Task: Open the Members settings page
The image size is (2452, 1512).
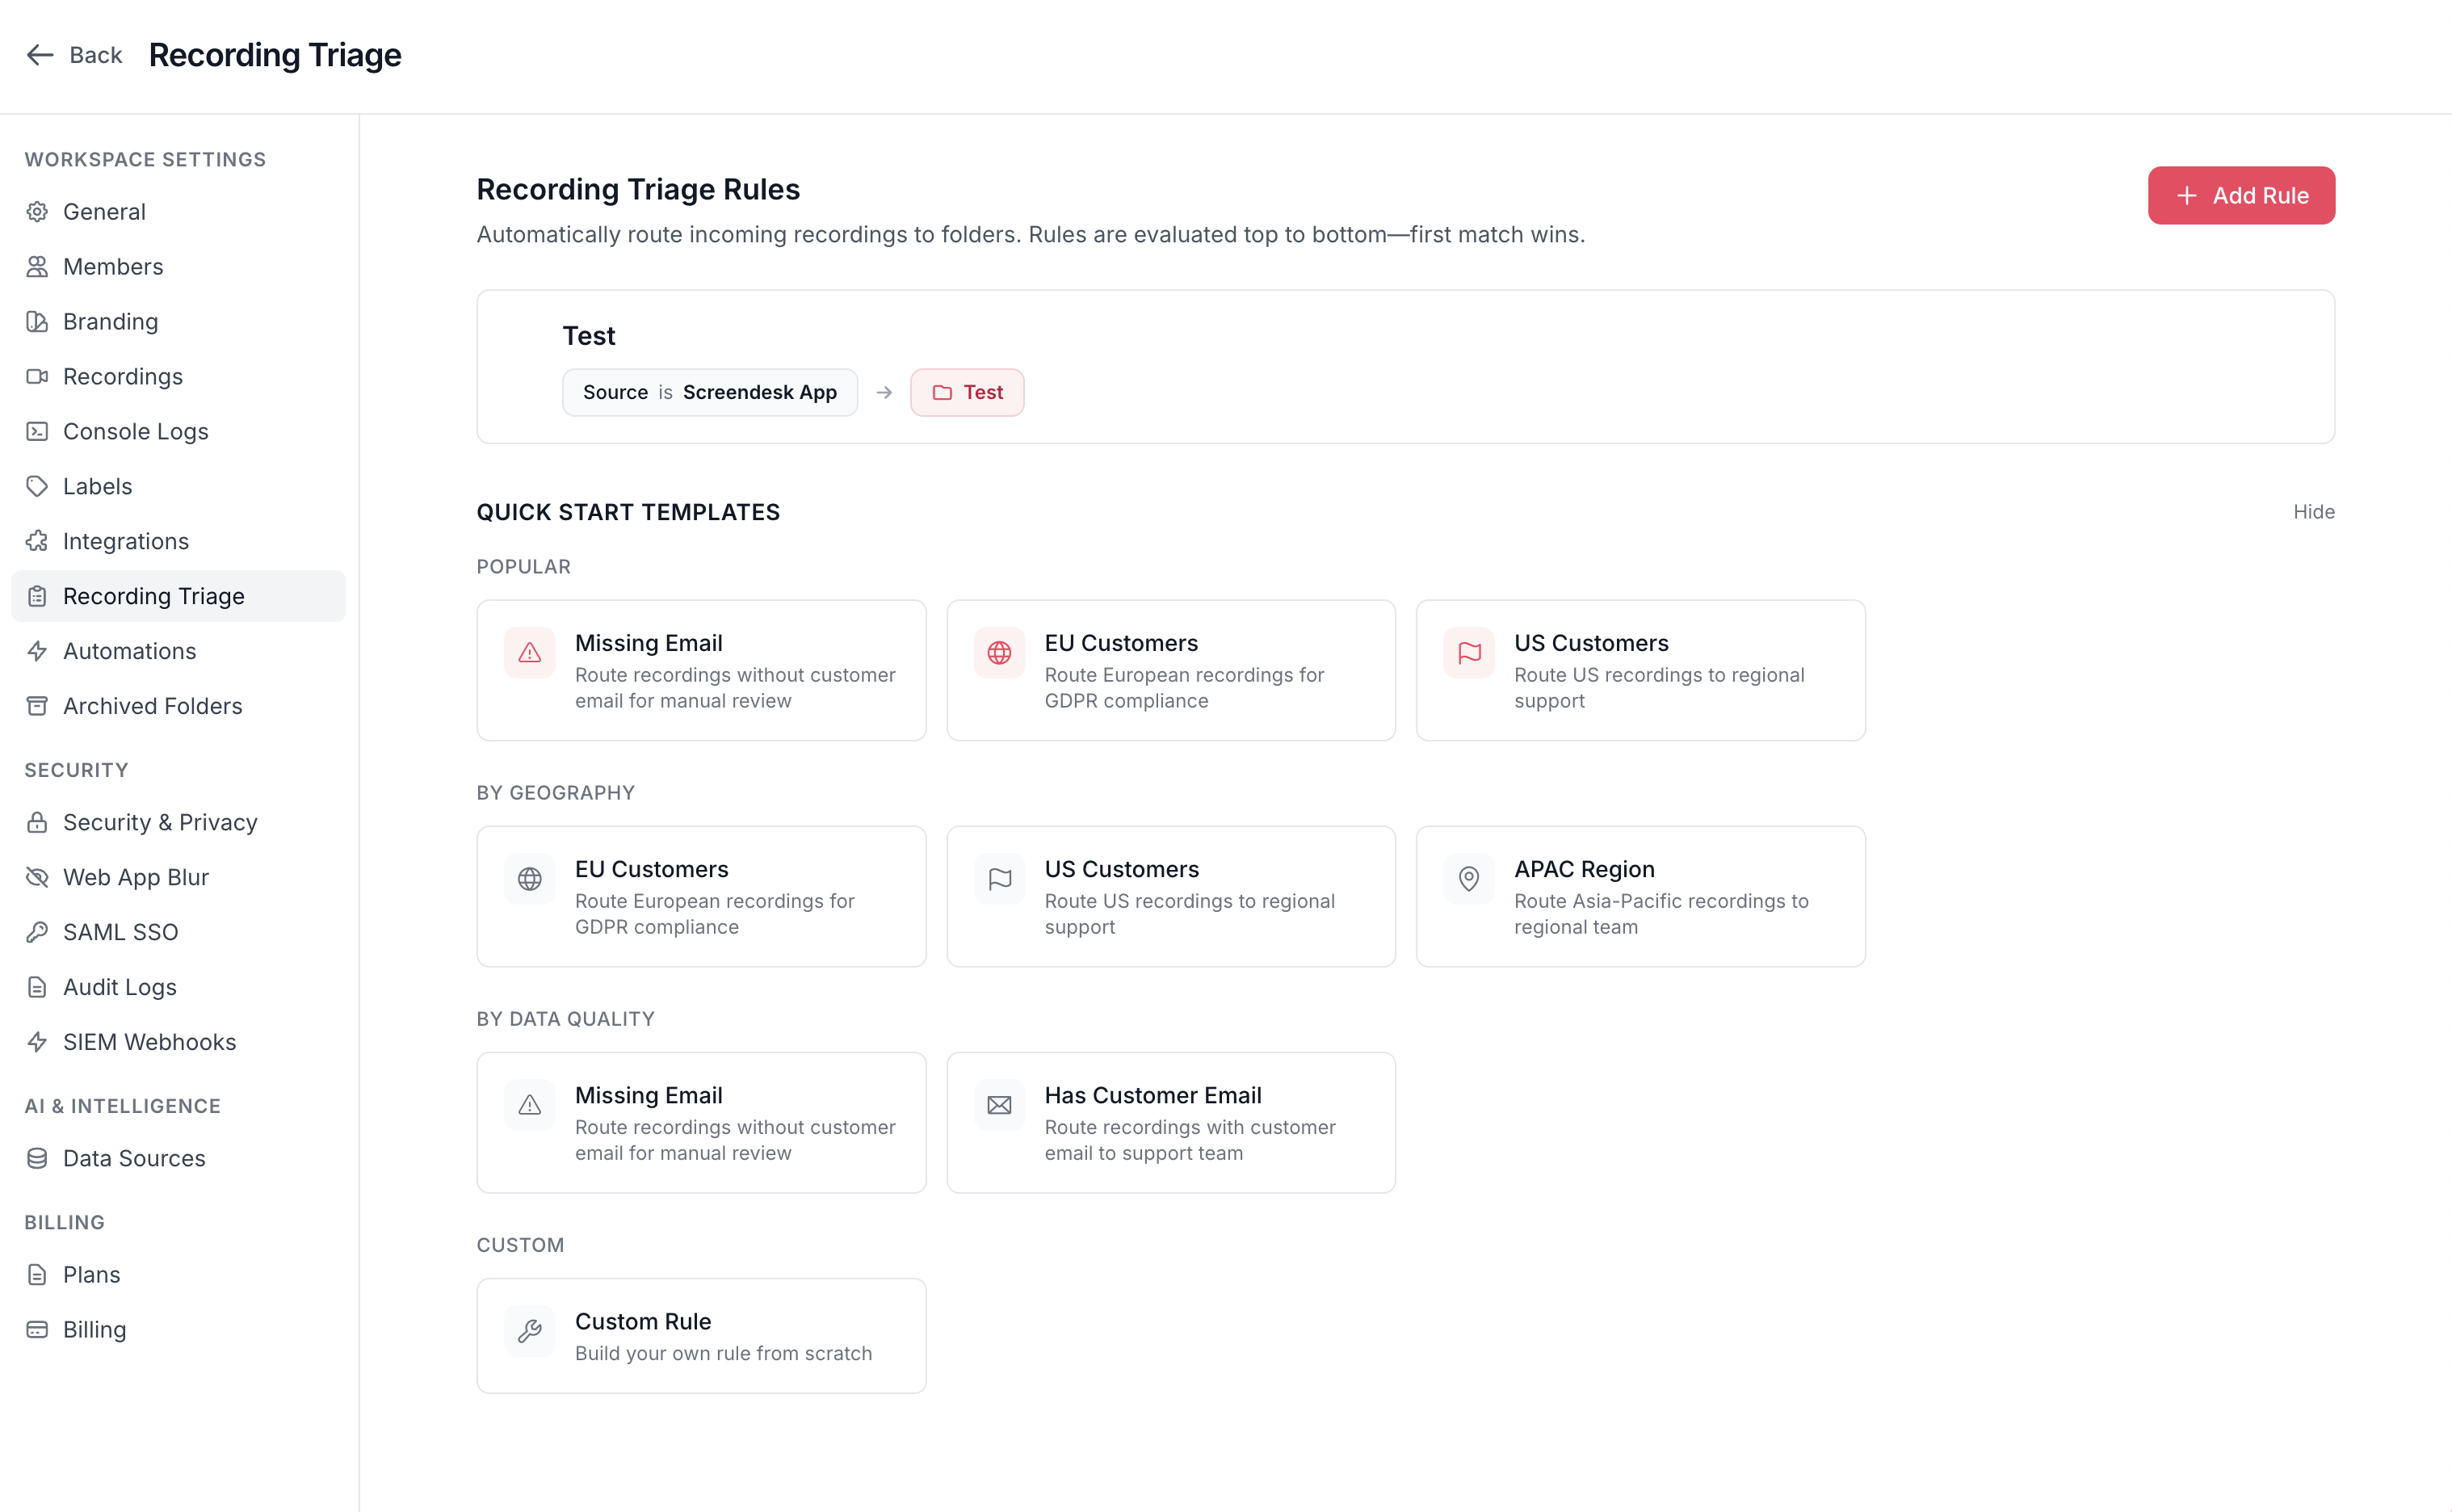Action: coord(113,267)
